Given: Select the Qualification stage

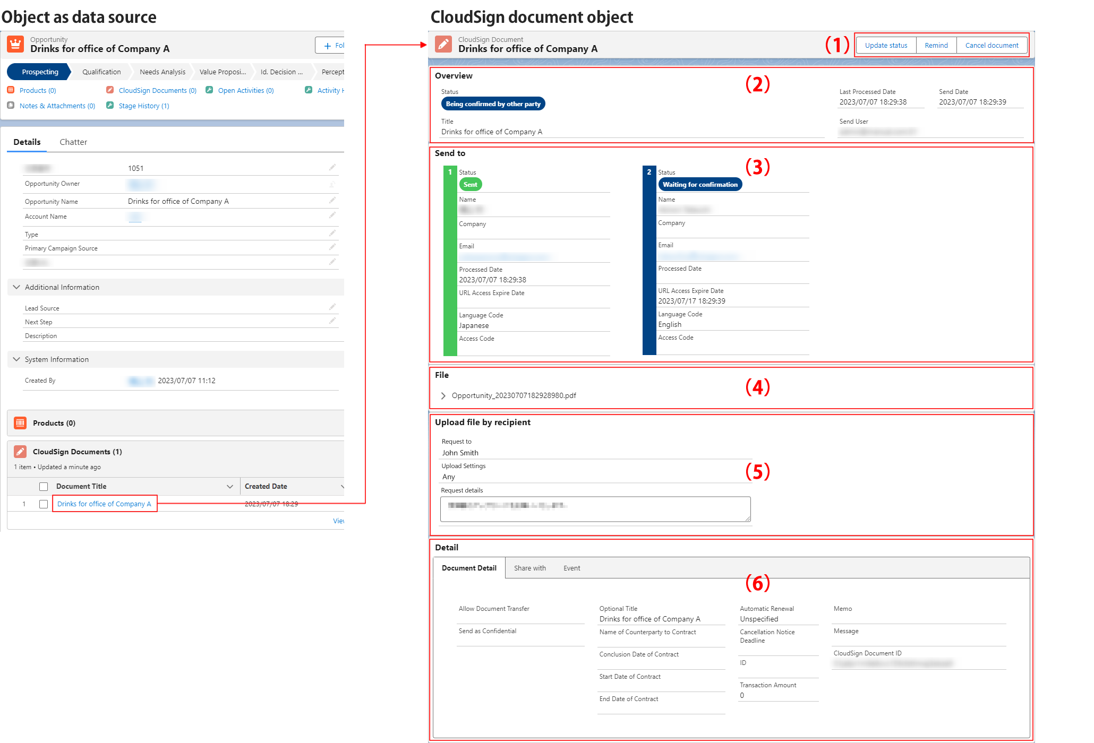Looking at the screenshot, I should [101, 72].
